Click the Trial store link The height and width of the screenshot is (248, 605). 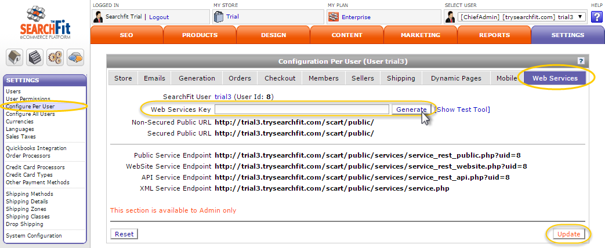click(x=232, y=17)
